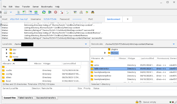Toggle transfer queue display
Viewport: 177px width, 104px height.
36,12
